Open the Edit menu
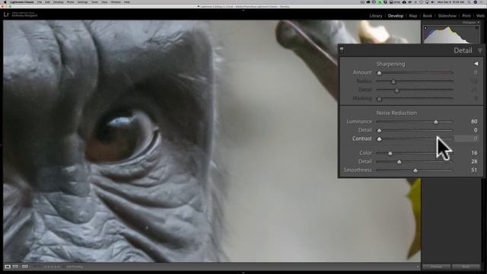 pyautogui.click(x=47, y=2)
